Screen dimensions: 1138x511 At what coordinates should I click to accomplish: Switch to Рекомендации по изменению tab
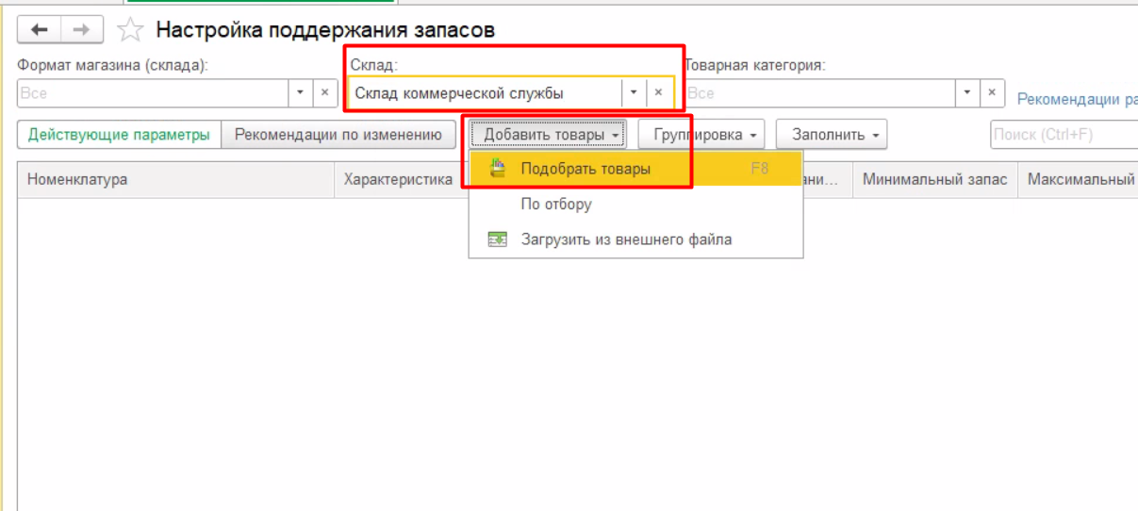click(x=338, y=135)
